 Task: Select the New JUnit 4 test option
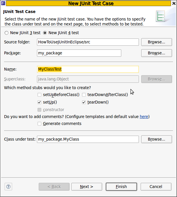click(45, 33)
